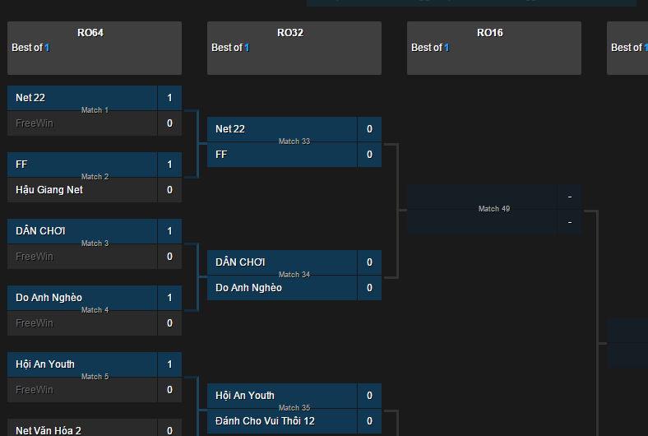Select Hội An Youth in Match 5
The width and height of the screenshot is (648, 436).
(x=45, y=364)
